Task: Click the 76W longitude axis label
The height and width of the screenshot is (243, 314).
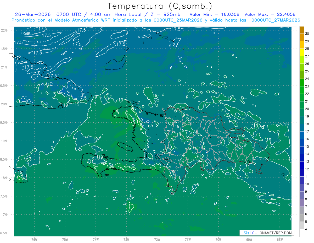Action: tap(34, 240)
